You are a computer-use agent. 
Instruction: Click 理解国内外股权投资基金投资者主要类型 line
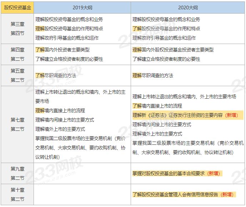(173, 50)
